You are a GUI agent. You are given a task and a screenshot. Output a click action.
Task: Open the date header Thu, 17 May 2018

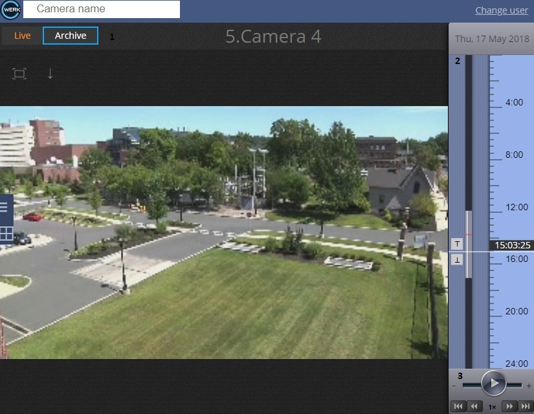coord(491,39)
